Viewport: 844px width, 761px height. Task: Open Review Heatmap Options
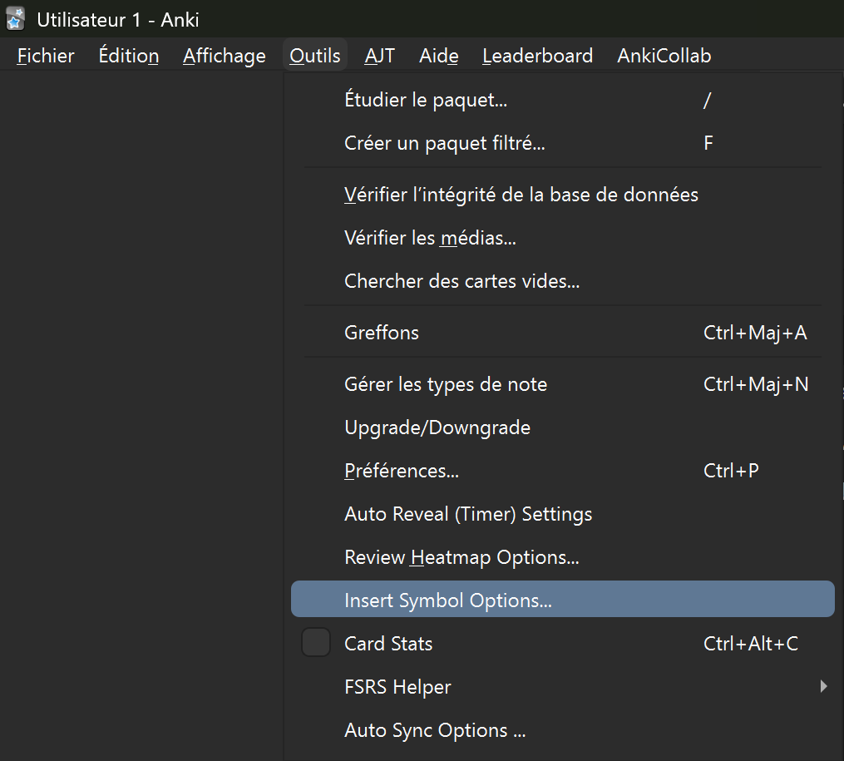click(461, 557)
